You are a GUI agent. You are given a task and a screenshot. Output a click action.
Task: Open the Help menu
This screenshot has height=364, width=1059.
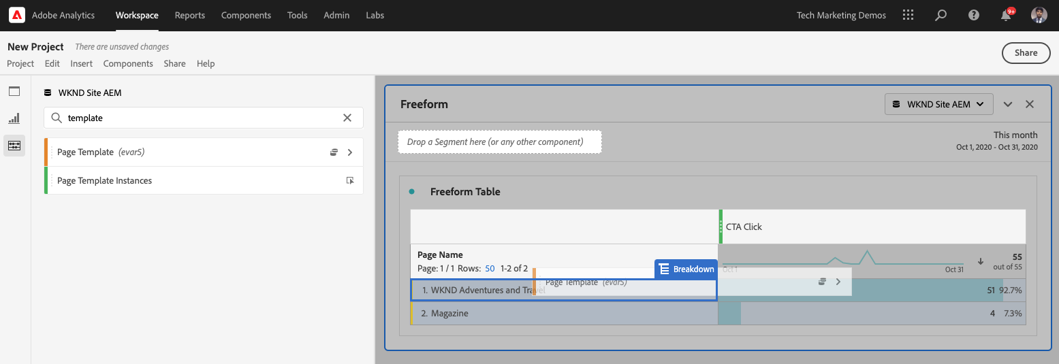(206, 63)
